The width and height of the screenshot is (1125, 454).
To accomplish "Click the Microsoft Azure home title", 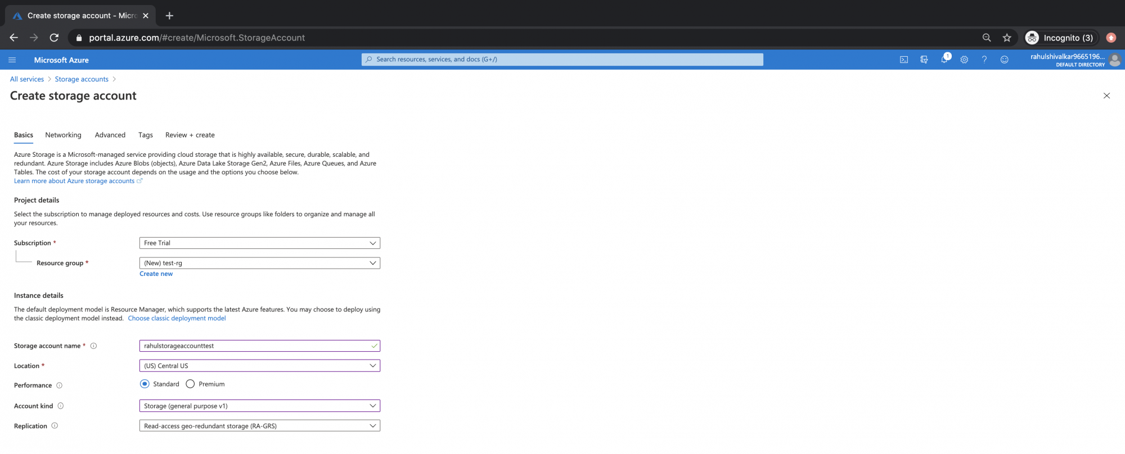I will click(x=61, y=60).
